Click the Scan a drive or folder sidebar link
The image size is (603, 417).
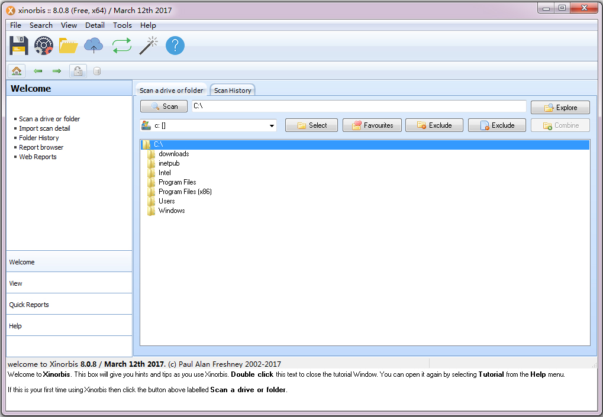point(49,119)
